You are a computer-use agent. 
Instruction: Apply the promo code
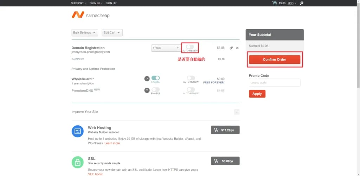pyautogui.click(x=257, y=94)
